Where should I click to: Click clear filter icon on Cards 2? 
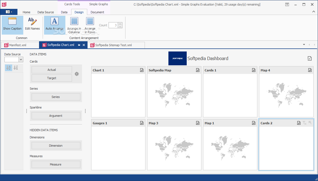point(304,123)
